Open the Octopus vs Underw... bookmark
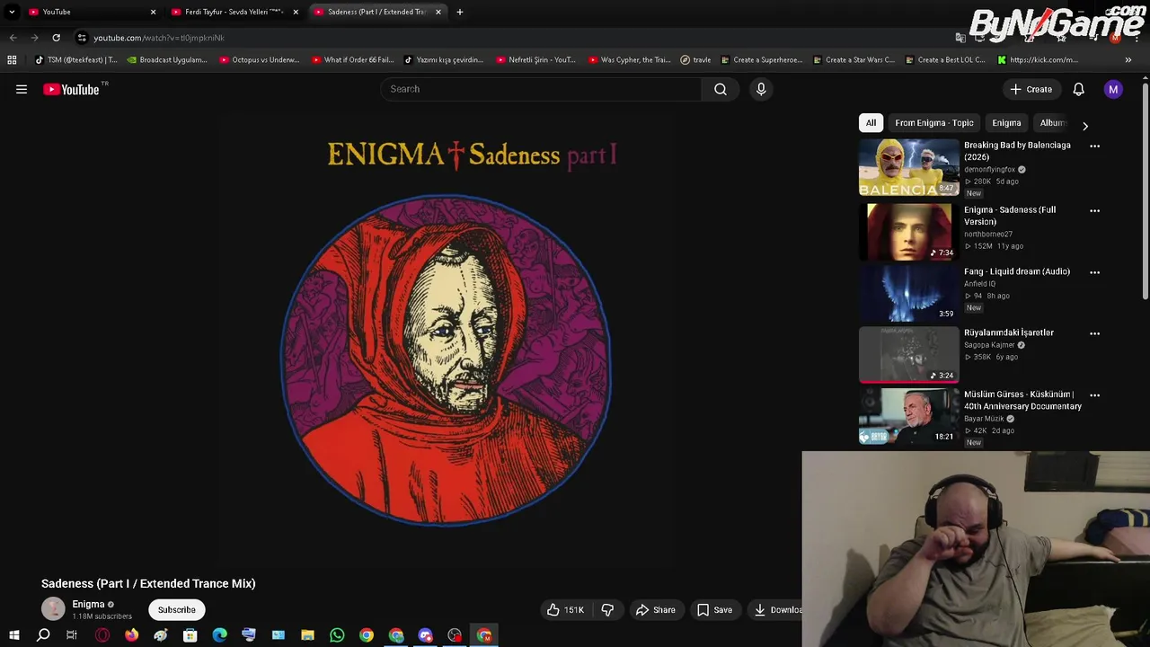 coord(261,60)
